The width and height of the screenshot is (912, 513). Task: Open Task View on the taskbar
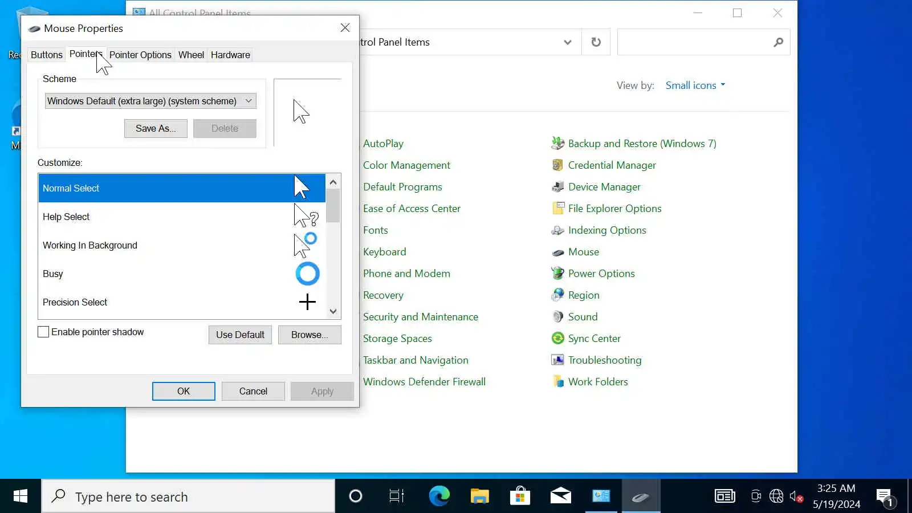(x=396, y=496)
